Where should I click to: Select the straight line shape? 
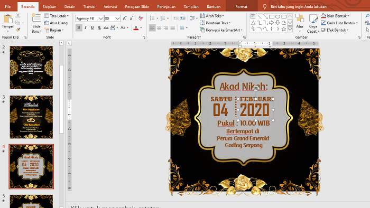tap(259, 16)
